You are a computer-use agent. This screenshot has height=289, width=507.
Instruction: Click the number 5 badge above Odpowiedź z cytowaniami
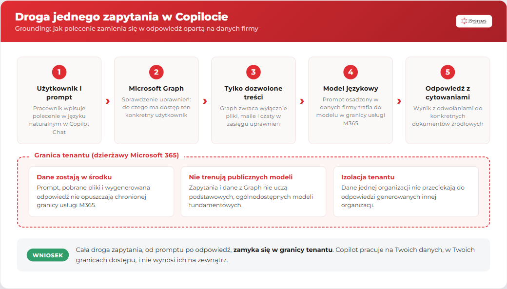point(448,72)
